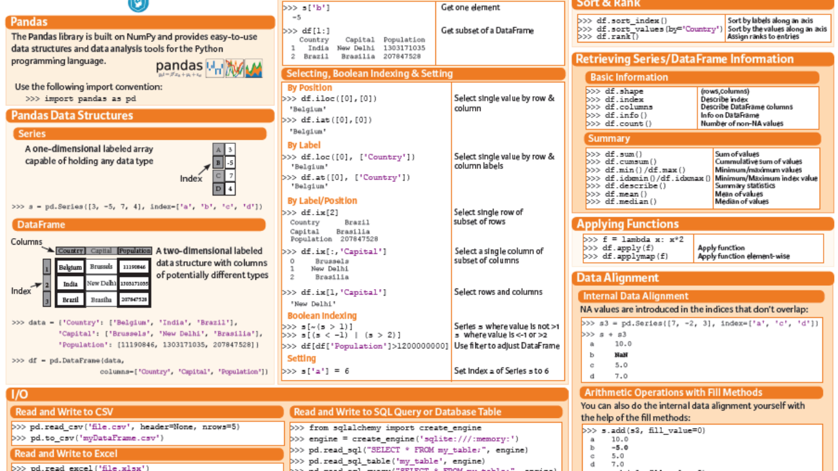838x471 pixels.
Task: Click the 'df.median()' code line
Action: tap(621, 201)
